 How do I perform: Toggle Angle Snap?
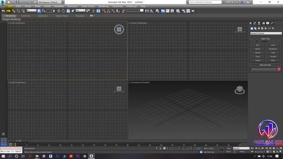tap(108, 11)
